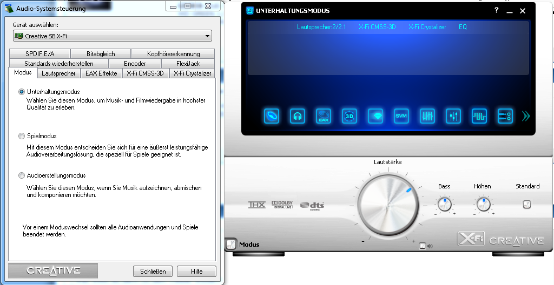
Task: Select Audioerstellungsmodus radio button
Action: coord(22,175)
